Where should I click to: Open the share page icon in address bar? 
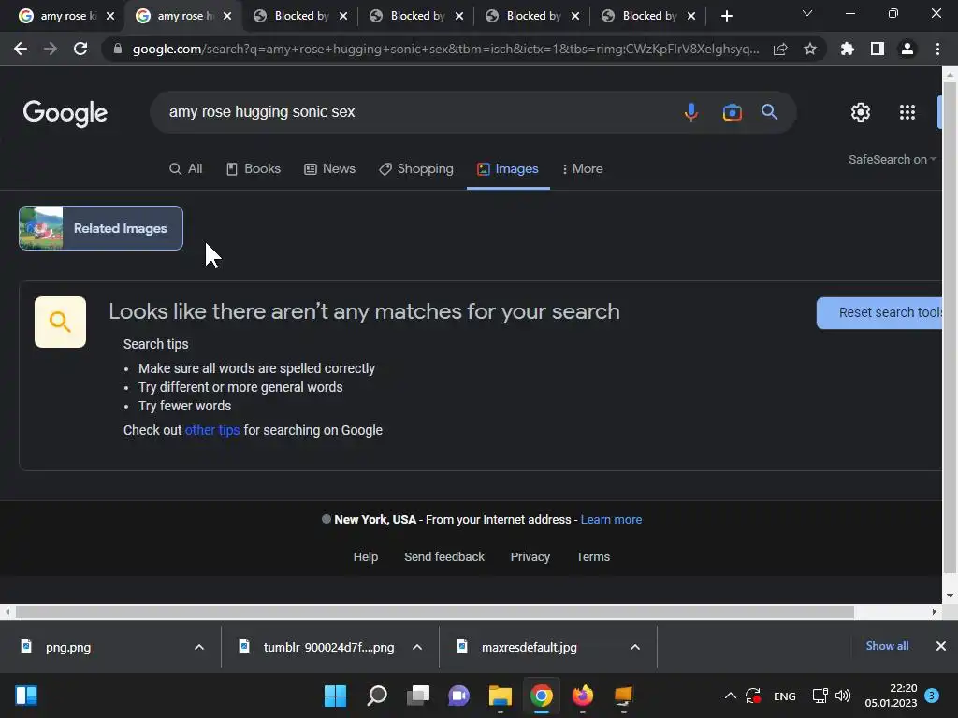[779, 50]
